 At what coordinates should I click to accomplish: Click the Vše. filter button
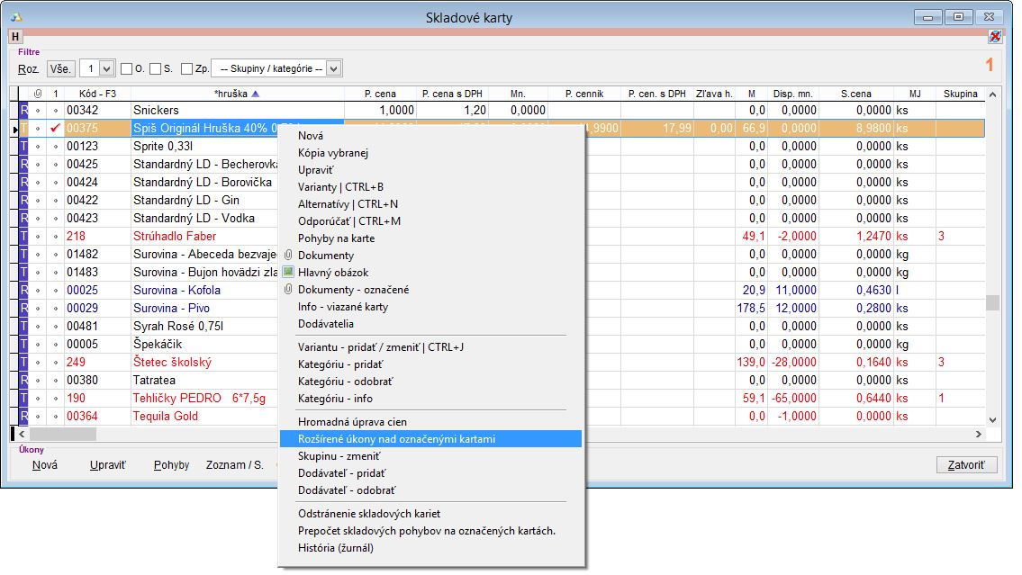click(60, 68)
